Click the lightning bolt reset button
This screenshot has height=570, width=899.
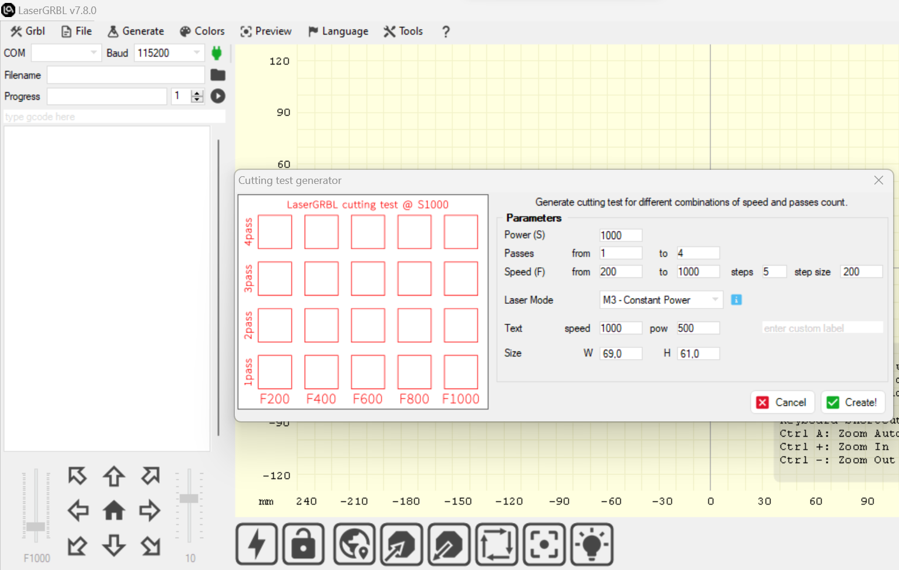tap(257, 544)
